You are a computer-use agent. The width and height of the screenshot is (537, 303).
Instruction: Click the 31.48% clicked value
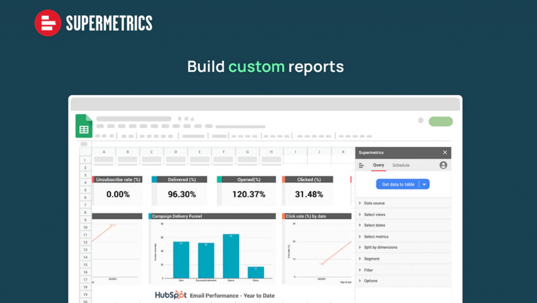pyautogui.click(x=309, y=194)
